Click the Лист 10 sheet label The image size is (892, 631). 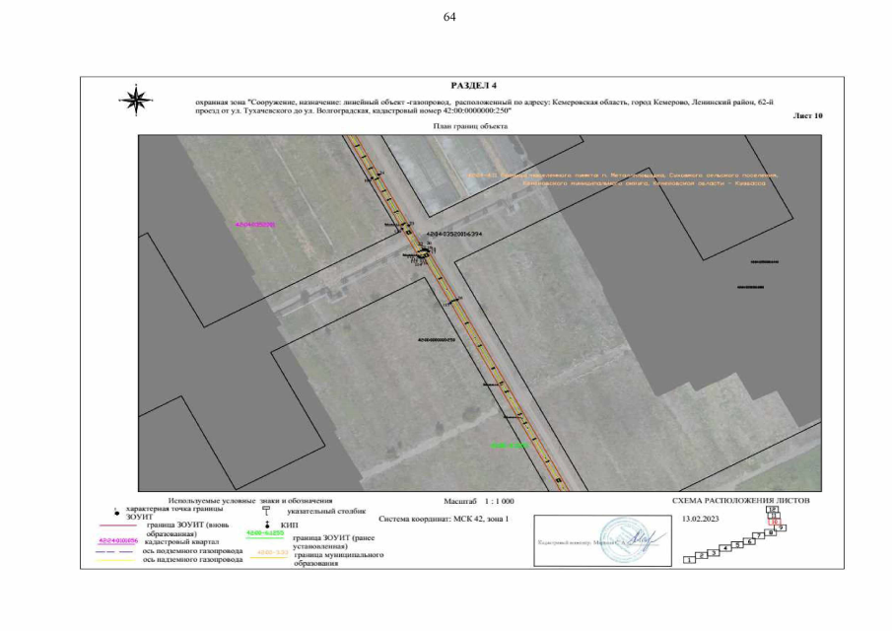[x=807, y=115]
